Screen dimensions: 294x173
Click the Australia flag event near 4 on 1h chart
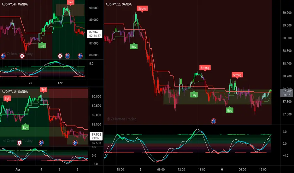(41, 143)
